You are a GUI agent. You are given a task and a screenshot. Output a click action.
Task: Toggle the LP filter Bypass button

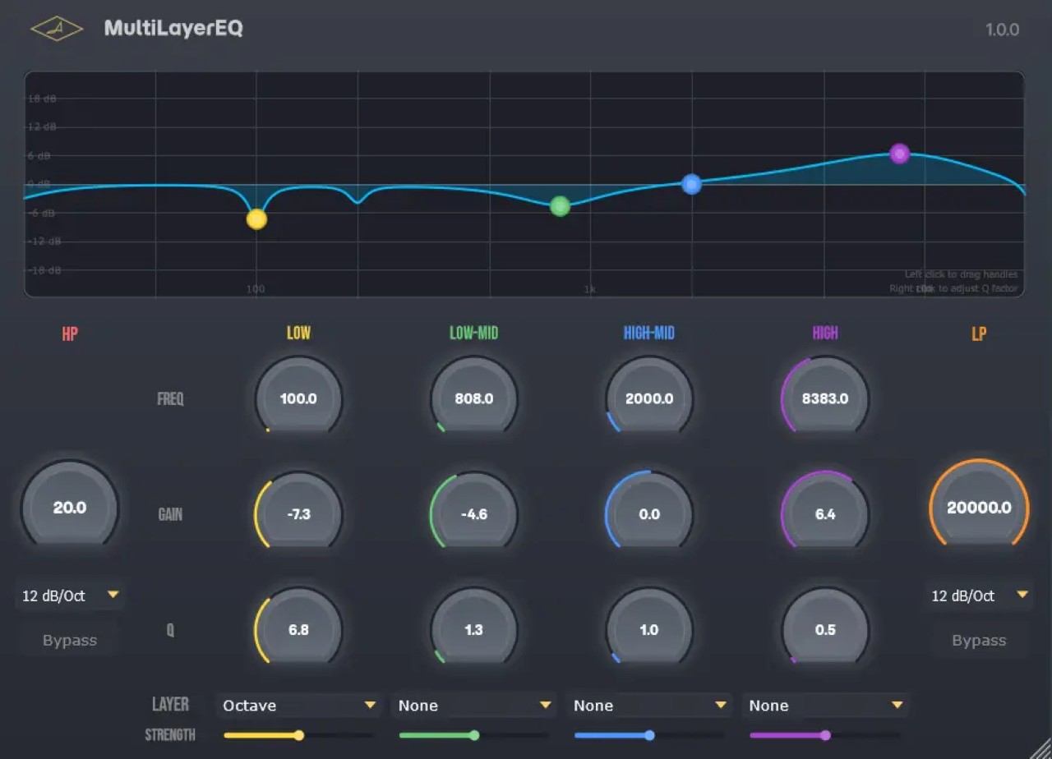click(979, 641)
